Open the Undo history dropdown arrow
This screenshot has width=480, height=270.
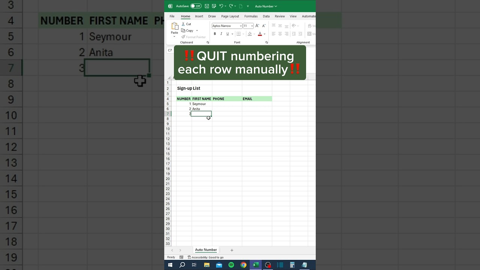tap(225, 6)
